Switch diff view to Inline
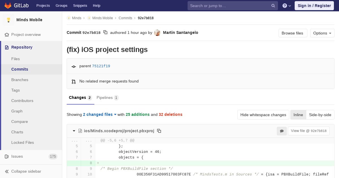Screen dimensions: 339x178 point(298,115)
